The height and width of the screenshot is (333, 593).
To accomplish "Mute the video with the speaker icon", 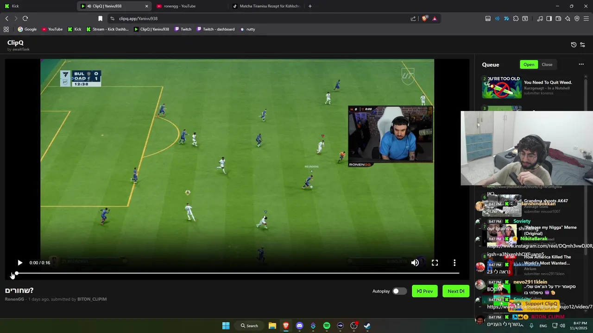I will click(x=415, y=263).
